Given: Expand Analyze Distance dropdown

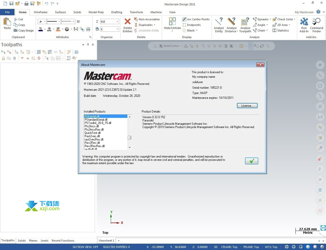Looking at the screenshot, I should [237, 32].
